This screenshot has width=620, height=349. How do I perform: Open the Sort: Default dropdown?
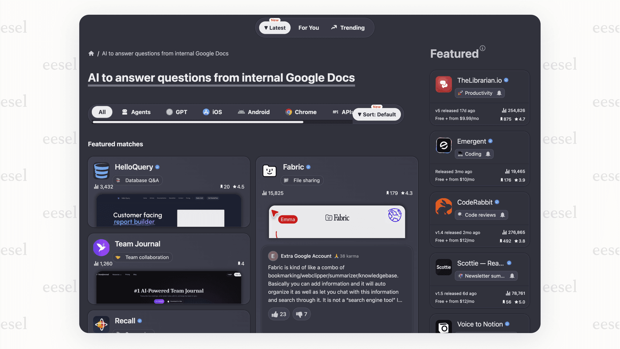(376, 114)
